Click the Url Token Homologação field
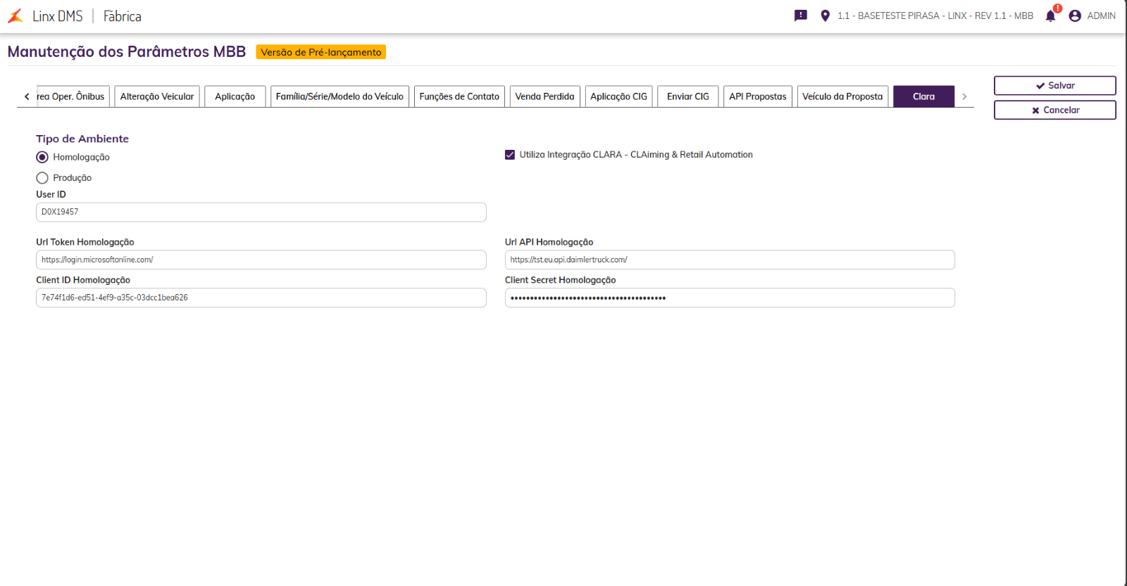The image size is (1127, 586). tap(261, 260)
